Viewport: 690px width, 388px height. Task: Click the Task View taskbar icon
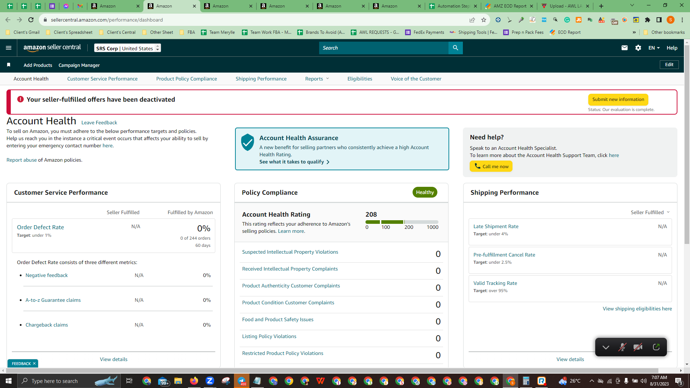[x=129, y=381]
